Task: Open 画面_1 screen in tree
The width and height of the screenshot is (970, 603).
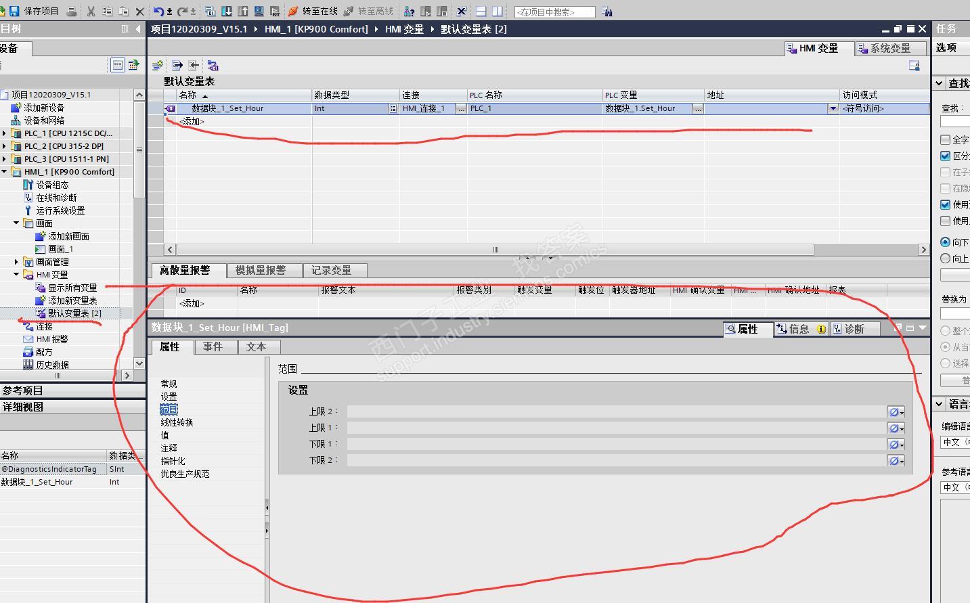Action: coord(60,249)
